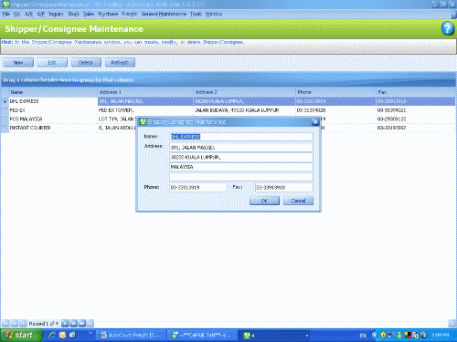Close the Shipper/Consignee dialog with X
Screen dimensions: 457x342
coord(315,122)
